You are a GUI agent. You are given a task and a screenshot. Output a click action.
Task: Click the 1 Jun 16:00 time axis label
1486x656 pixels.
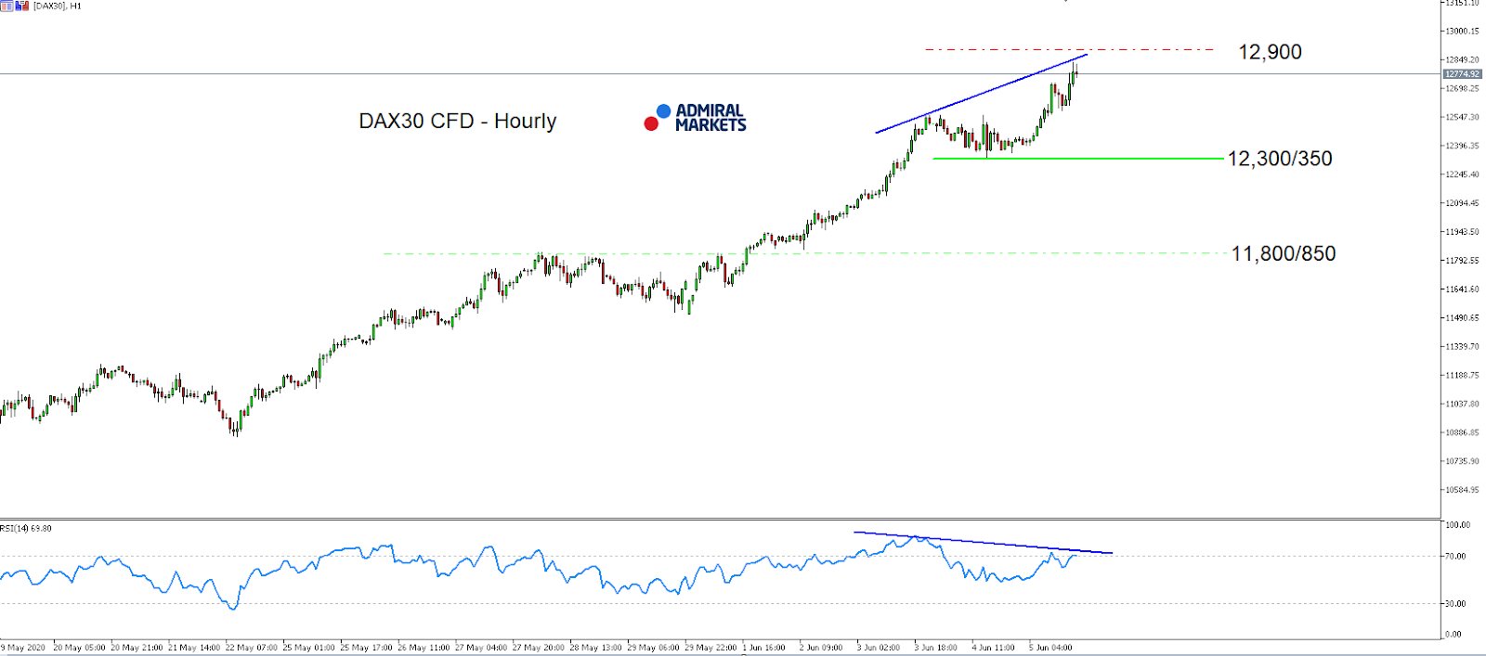763,648
